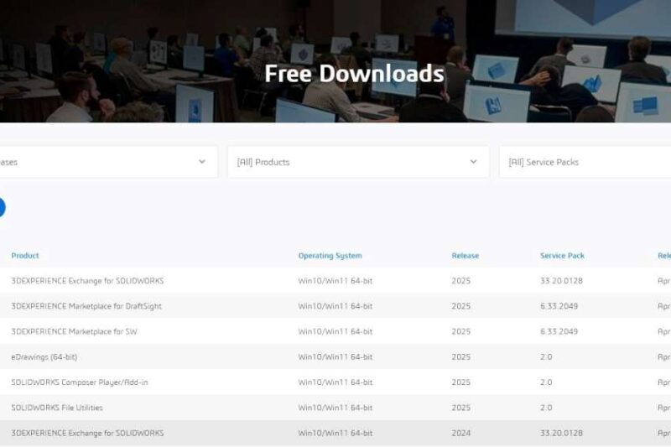Open the [All] Service Packs dropdown
This screenshot has width=671, height=447.
click(585, 162)
